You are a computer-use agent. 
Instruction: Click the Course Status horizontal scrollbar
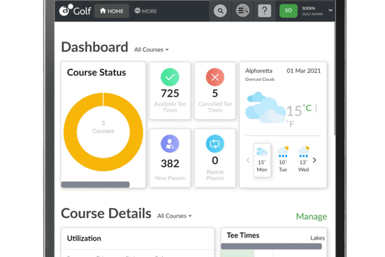pos(95,185)
